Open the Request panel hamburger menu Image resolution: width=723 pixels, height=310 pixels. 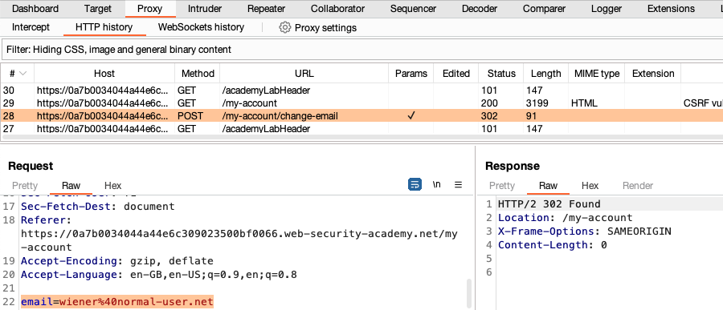pos(459,185)
